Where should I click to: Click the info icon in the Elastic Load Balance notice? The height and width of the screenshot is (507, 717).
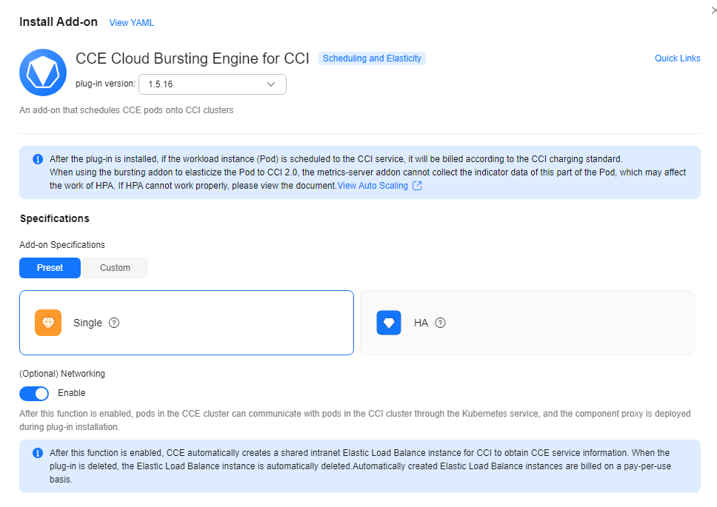pos(38,453)
